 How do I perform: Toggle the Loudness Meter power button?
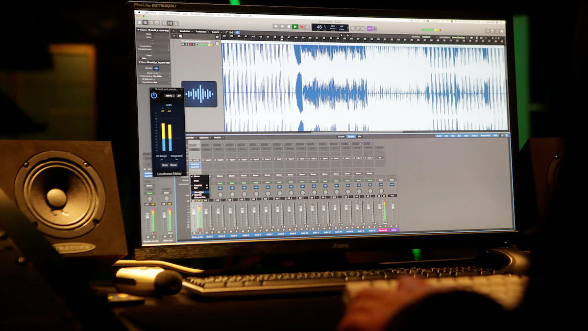tap(154, 95)
